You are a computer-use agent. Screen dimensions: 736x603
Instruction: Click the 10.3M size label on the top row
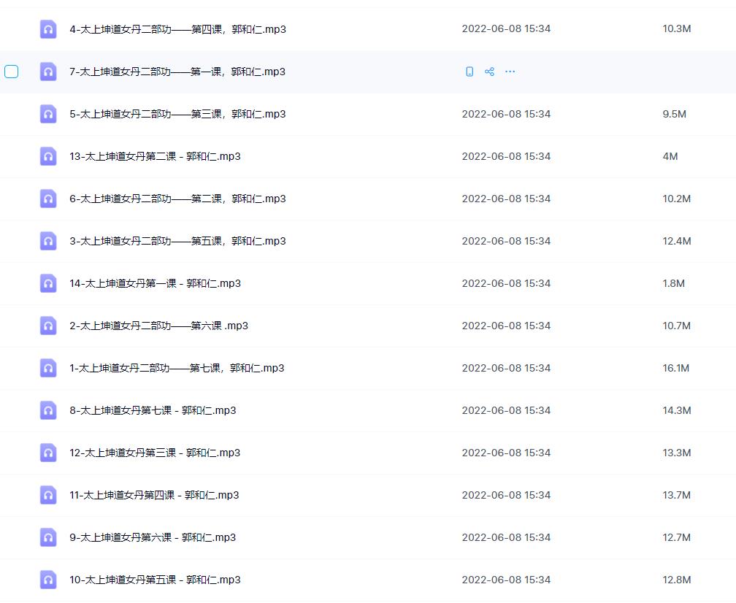coord(676,29)
